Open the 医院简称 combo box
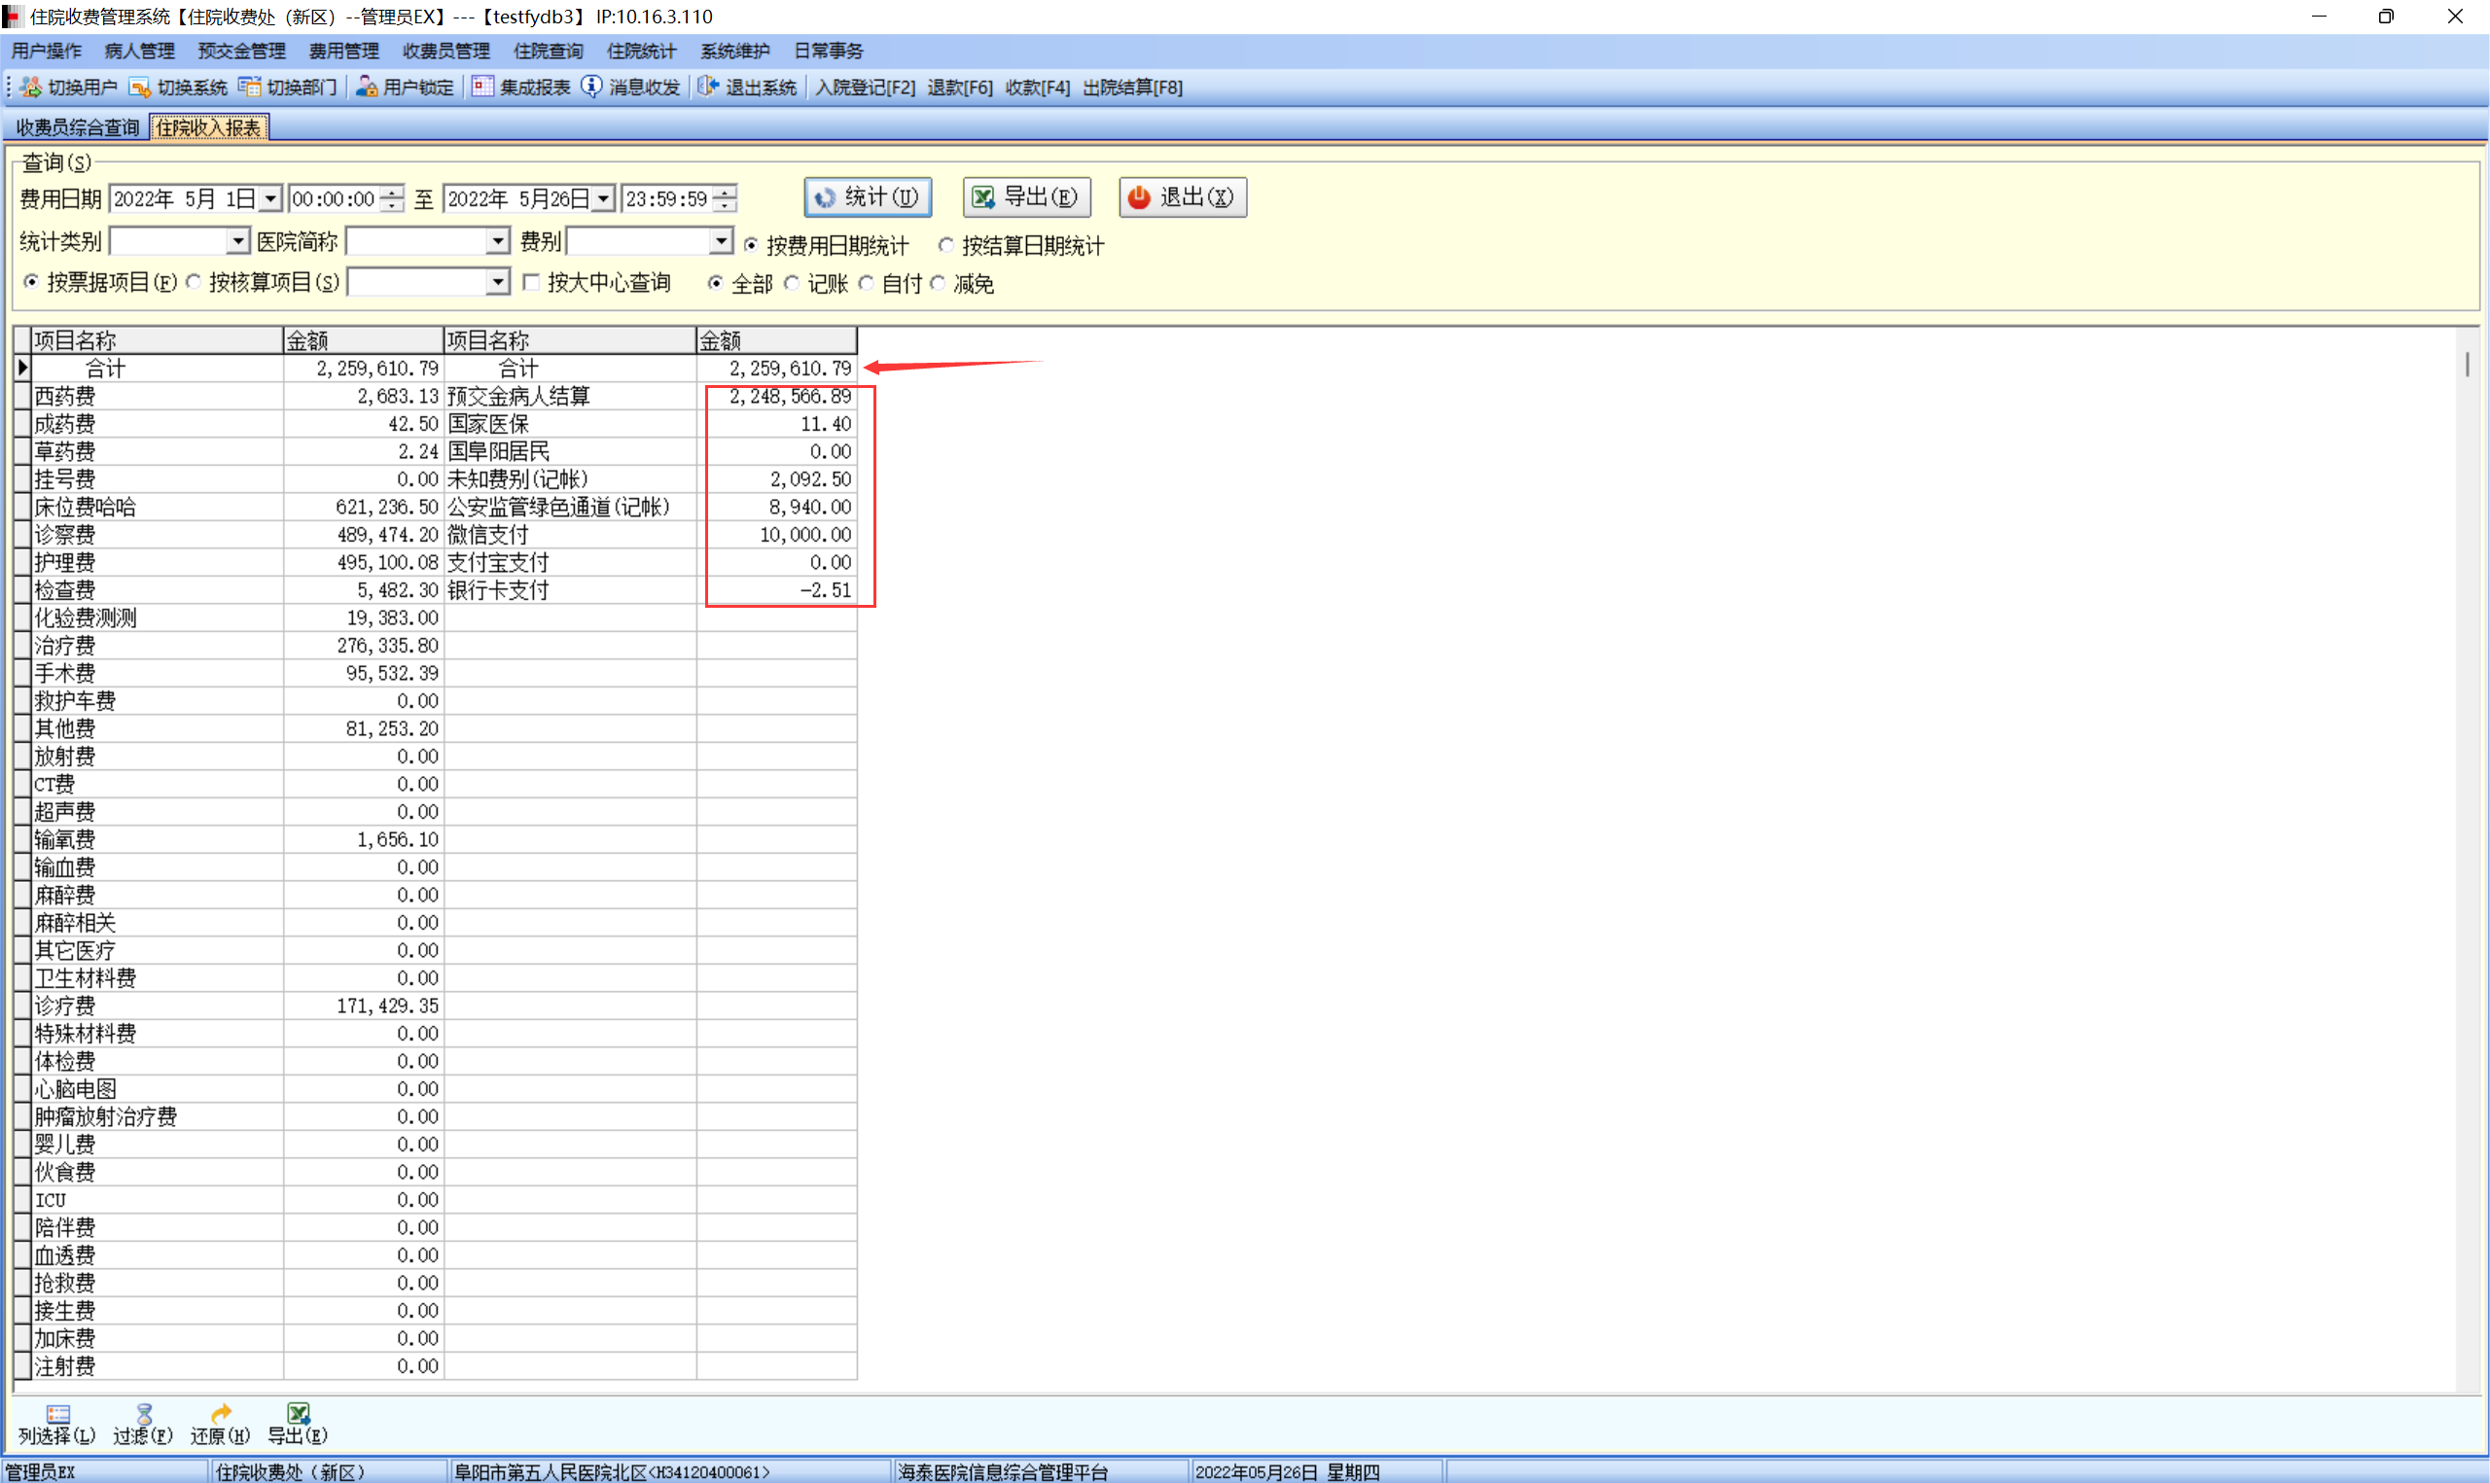2490x1483 pixels. pyautogui.click(x=498, y=241)
